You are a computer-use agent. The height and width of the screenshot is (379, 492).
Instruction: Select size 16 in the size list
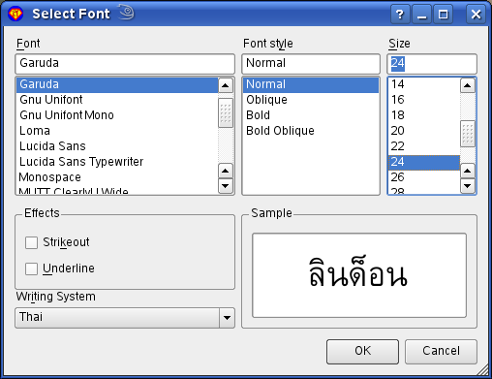point(424,100)
